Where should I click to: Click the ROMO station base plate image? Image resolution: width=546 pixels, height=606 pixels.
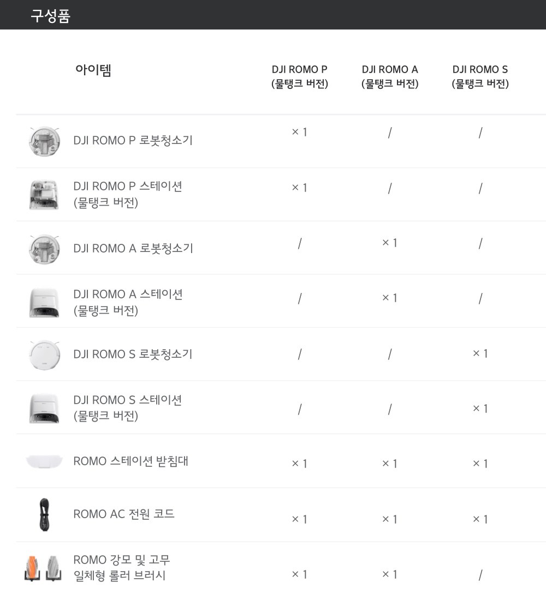point(44,461)
